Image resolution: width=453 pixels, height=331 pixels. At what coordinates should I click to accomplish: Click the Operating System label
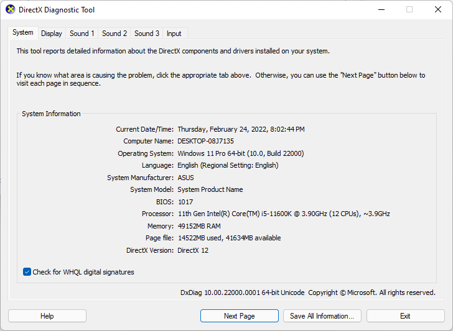[146, 153]
